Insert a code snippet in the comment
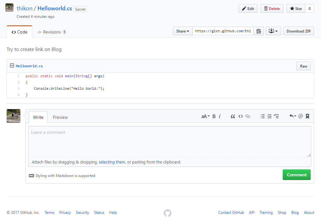The image size is (321, 221). (x=240, y=116)
